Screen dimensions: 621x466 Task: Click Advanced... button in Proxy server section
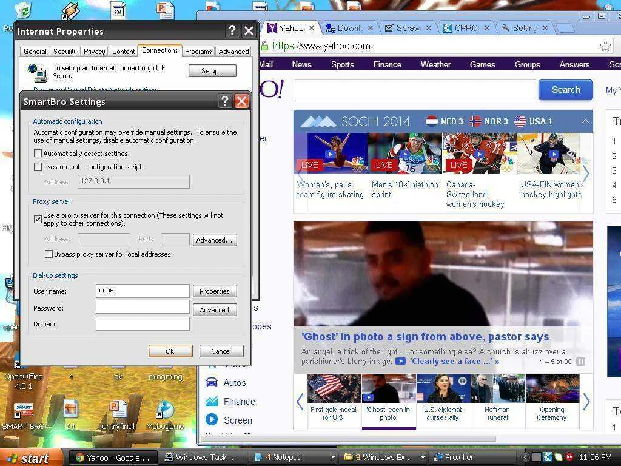coord(214,240)
